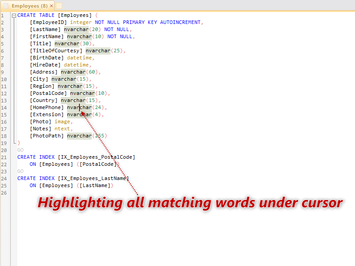Click the [City] column name
The image size is (355, 266).
tap(39, 79)
